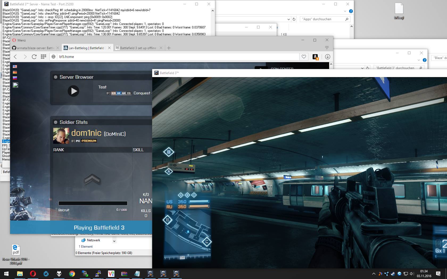
Task: Select the US flag language option
Action: (x=15, y=66)
